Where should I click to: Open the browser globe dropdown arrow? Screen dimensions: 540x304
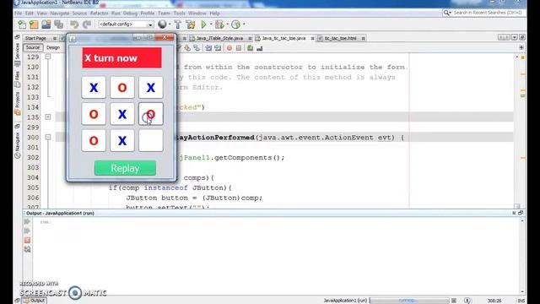pyautogui.click(x=170, y=24)
